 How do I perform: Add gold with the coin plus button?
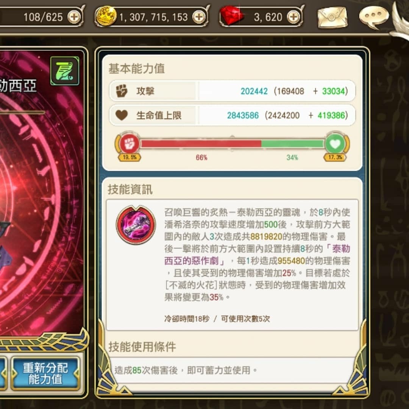point(199,17)
